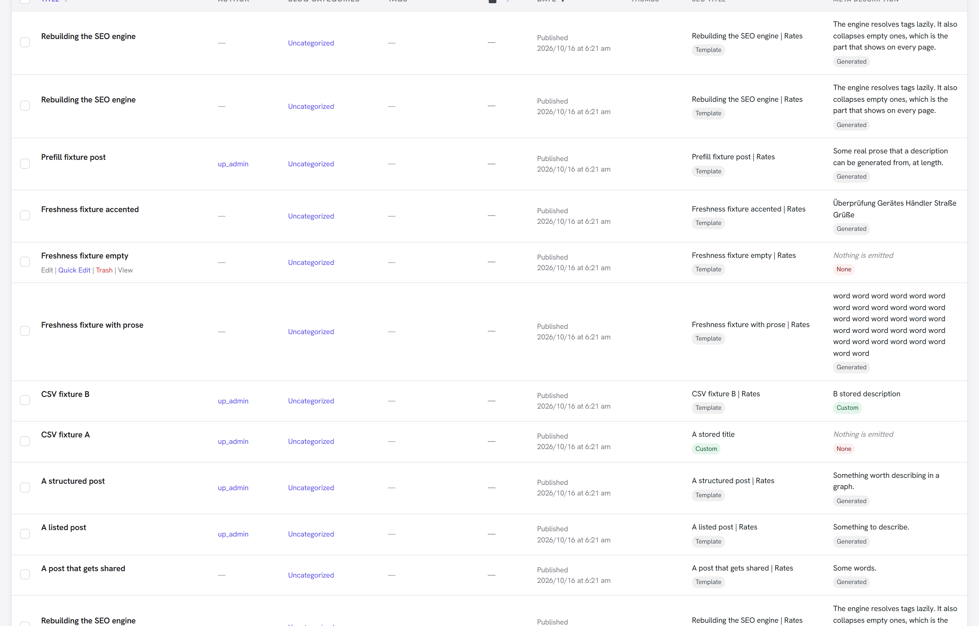979x626 pixels.
Task: Click up_admin in the CSV fixture B row
Action: [233, 401]
